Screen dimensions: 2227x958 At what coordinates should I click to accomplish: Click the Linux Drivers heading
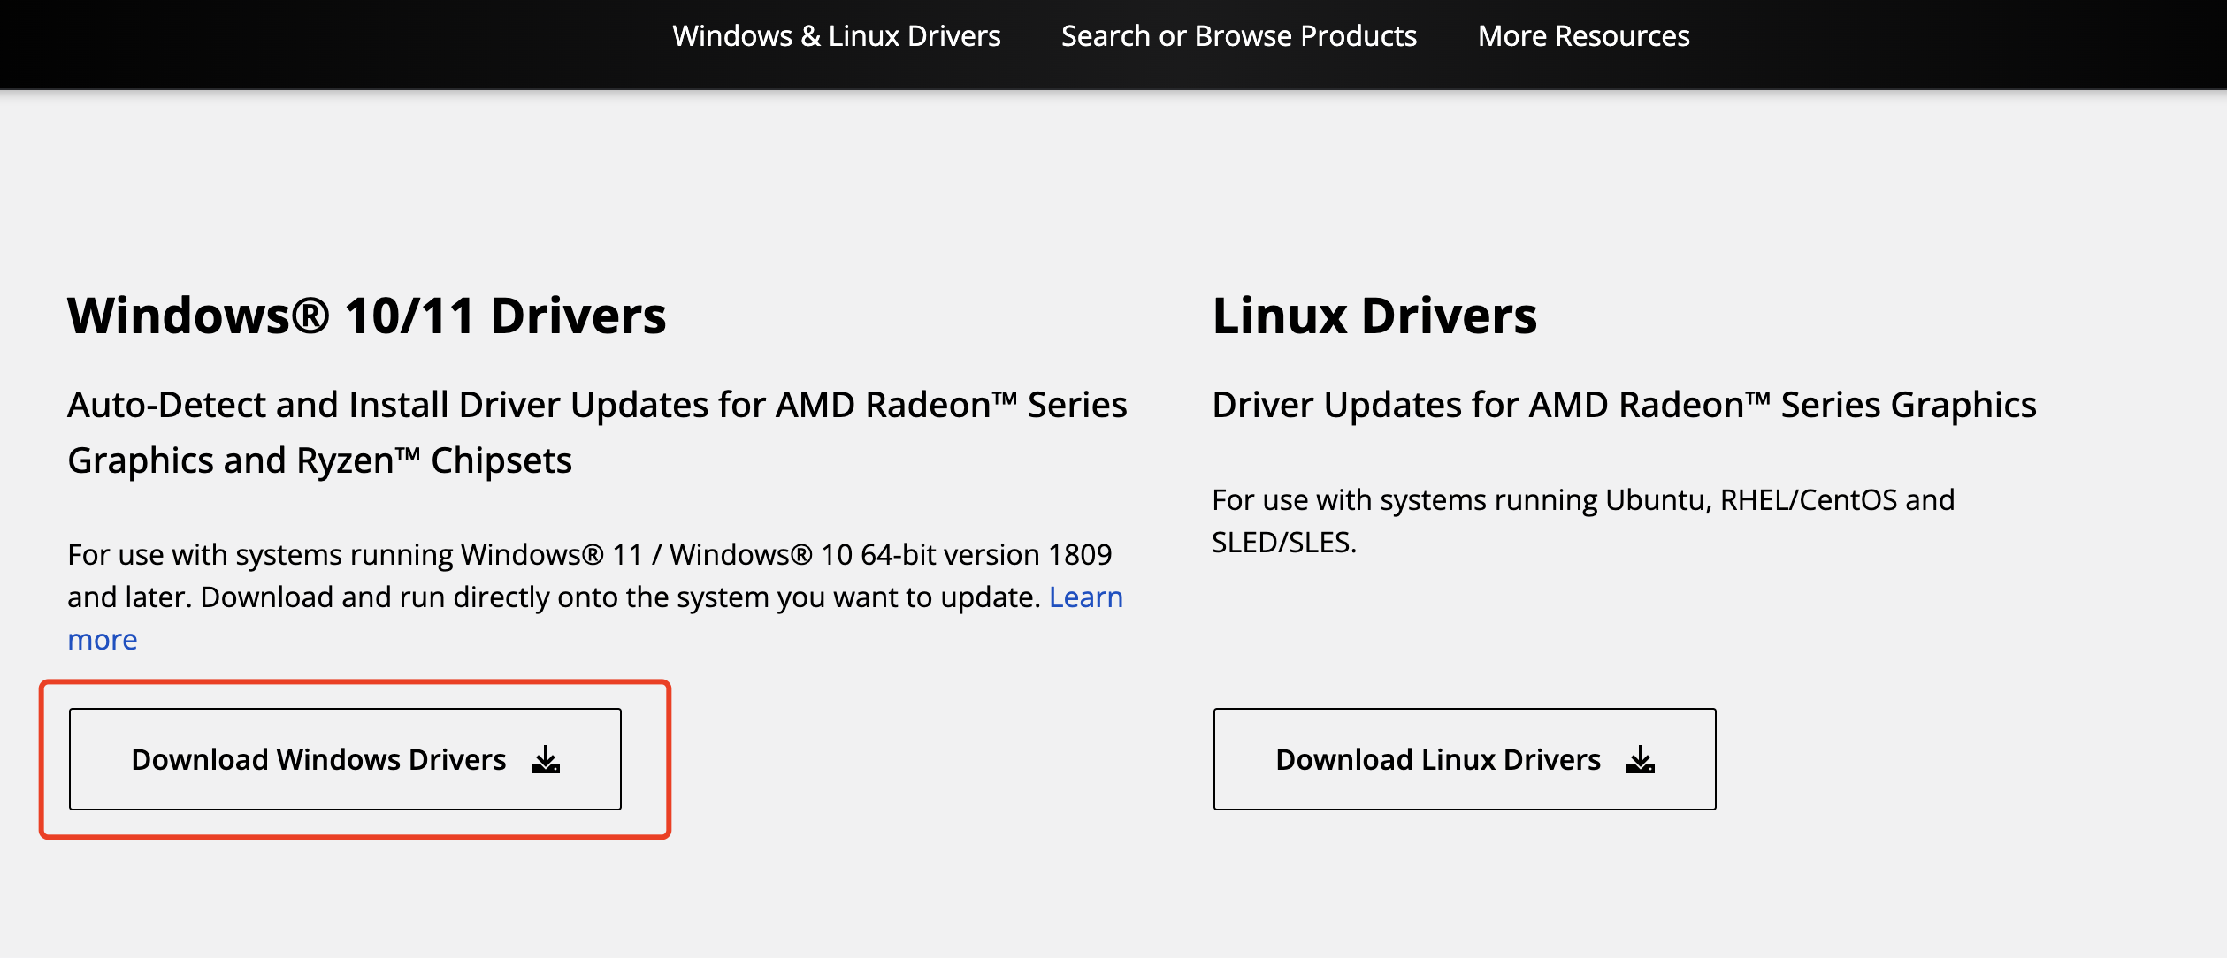[x=1374, y=316]
